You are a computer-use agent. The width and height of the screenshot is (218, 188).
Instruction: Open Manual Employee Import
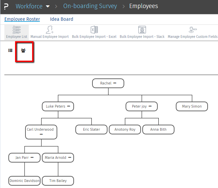coord(50,33)
